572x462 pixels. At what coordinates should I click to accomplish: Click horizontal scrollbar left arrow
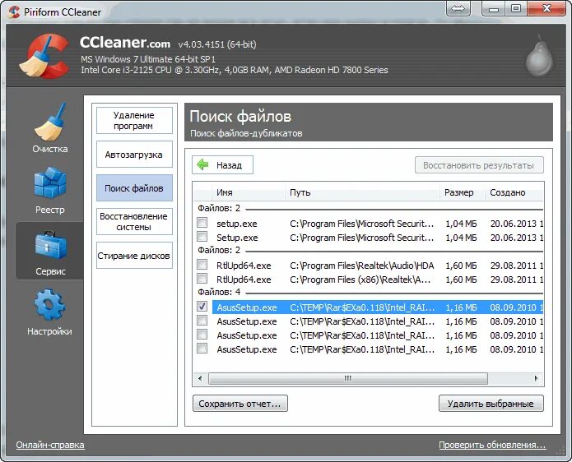point(200,378)
